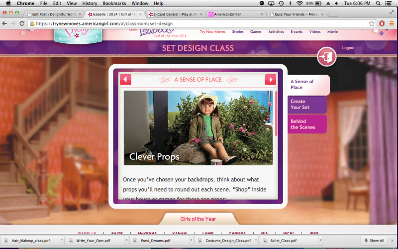Select the Create Your Set side tab
This screenshot has height=249, width=398.
307,105
